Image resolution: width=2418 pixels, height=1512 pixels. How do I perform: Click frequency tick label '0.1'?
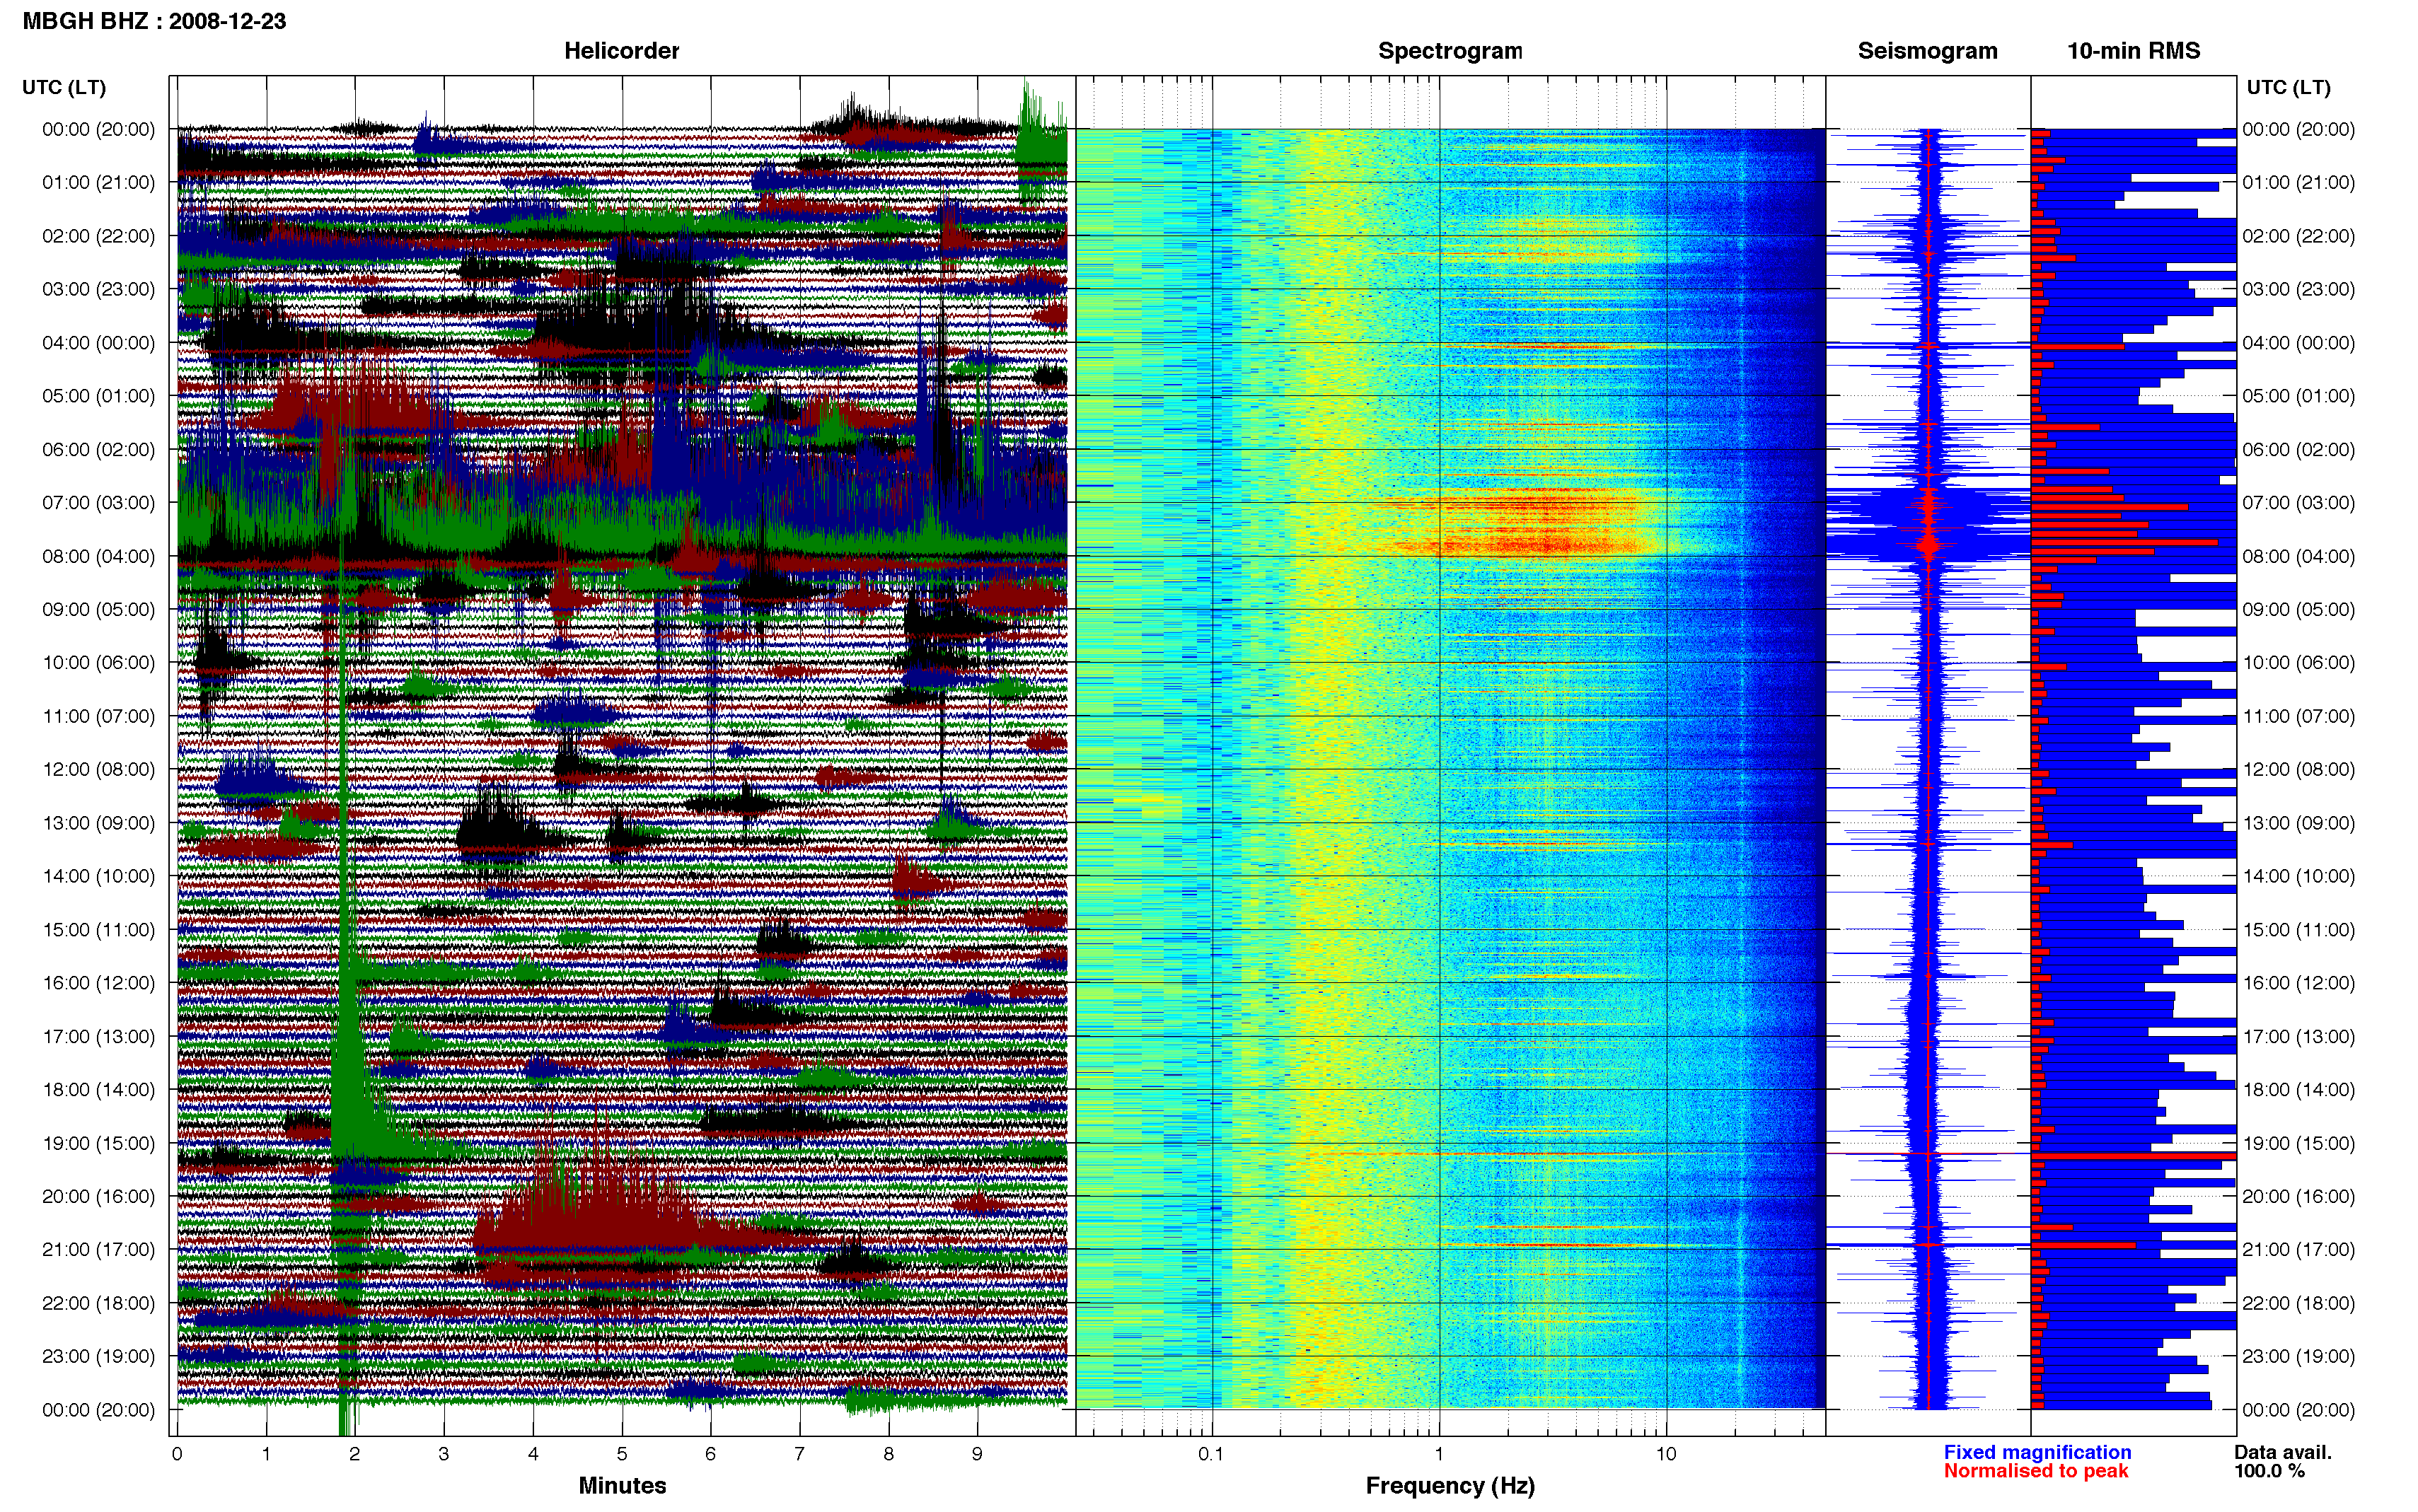tap(1211, 1454)
